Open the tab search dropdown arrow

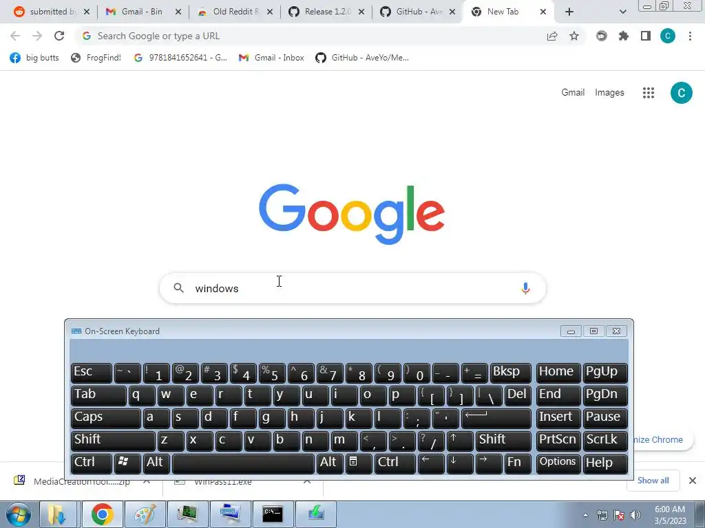tap(622, 12)
